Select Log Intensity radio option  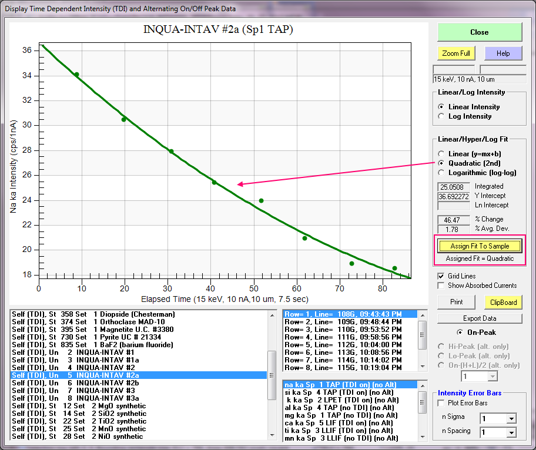coord(442,116)
